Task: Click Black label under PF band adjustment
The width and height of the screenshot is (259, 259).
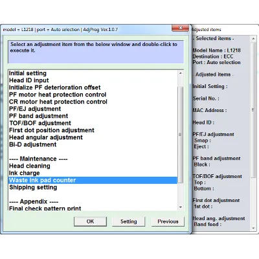Action: [202, 164]
